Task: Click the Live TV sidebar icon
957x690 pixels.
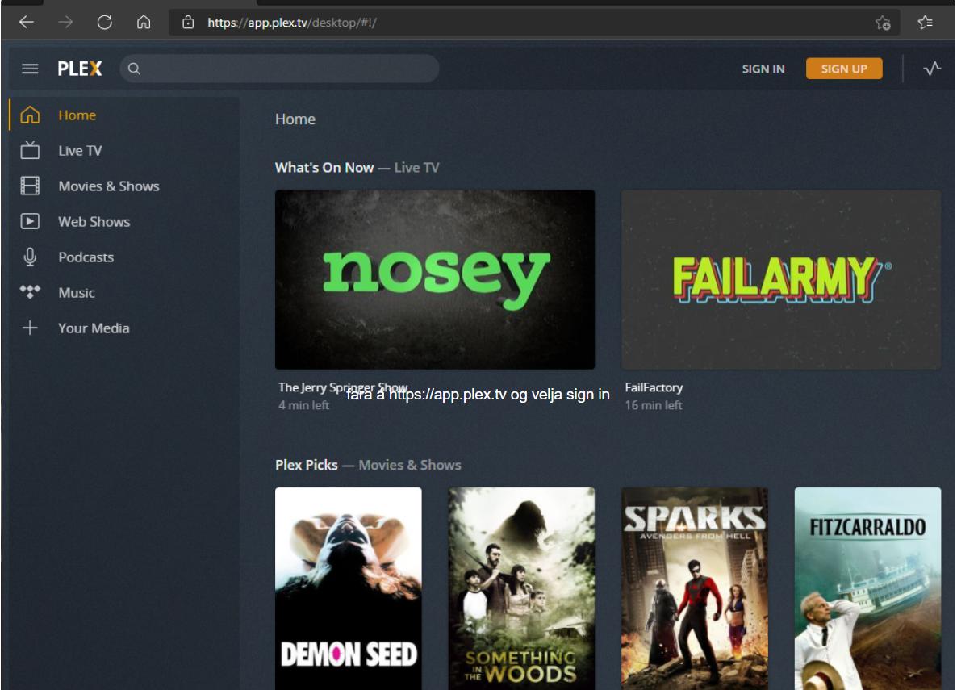Action: [30, 151]
